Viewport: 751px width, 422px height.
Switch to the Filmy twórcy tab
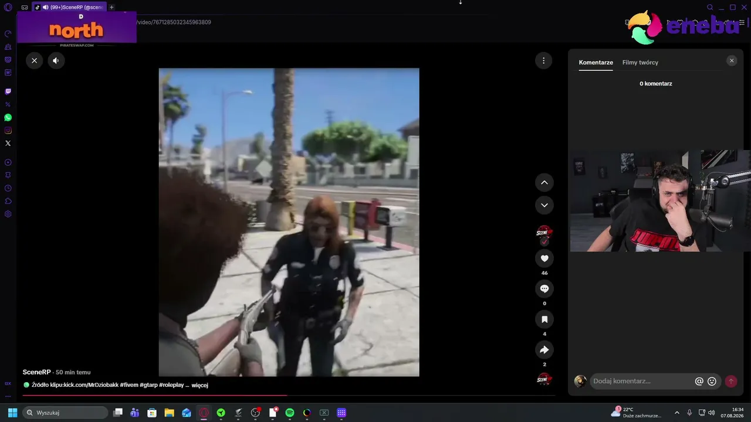click(640, 63)
